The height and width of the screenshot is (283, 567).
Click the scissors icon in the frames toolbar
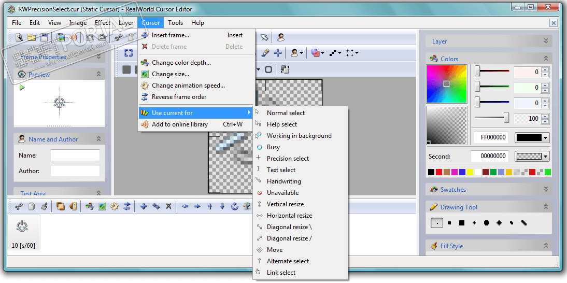(x=19, y=206)
